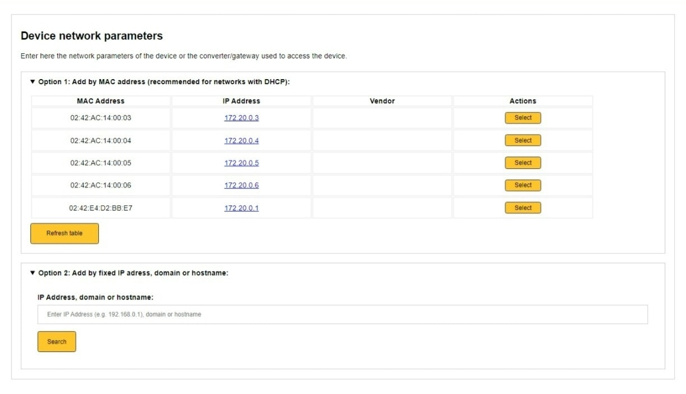Visit the 172.20.0.6 IP link
This screenshot has height=394, width=686.
[x=241, y=185]
